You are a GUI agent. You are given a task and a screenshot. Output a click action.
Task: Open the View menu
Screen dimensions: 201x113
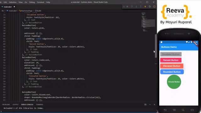[x=20, y=2]
